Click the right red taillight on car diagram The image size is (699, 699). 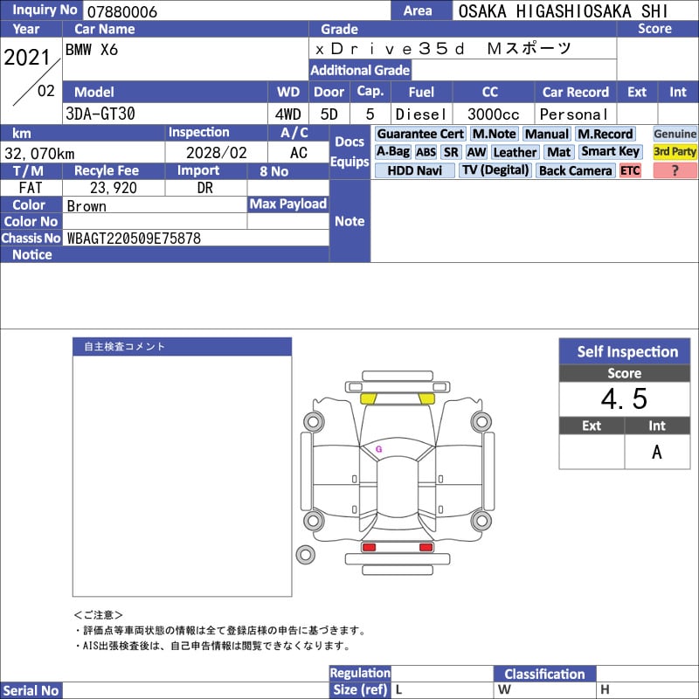coord(426,547)
